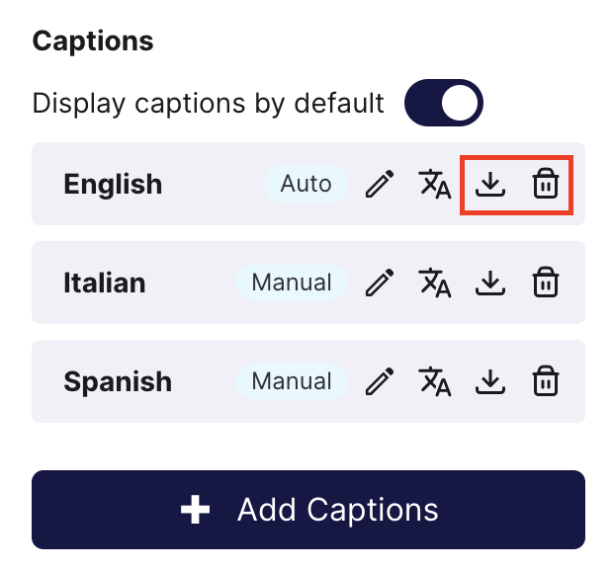This screenshot has height=571, width=613.
Task: Click the Manual badge on Italian
Action: pyautogui.click(x=292, y=283)
